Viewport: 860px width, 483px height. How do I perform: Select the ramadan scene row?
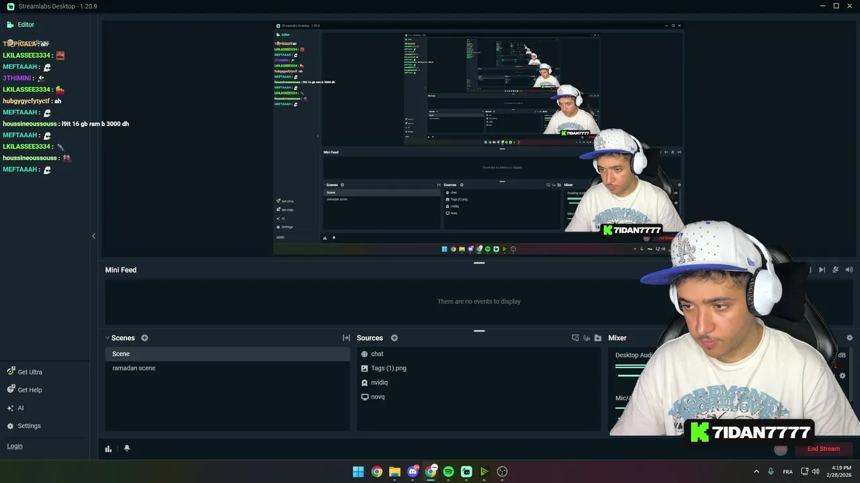[x=227, y=368]
